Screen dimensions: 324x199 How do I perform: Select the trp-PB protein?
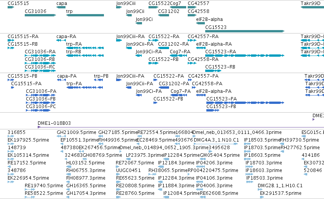coord(98,80)
